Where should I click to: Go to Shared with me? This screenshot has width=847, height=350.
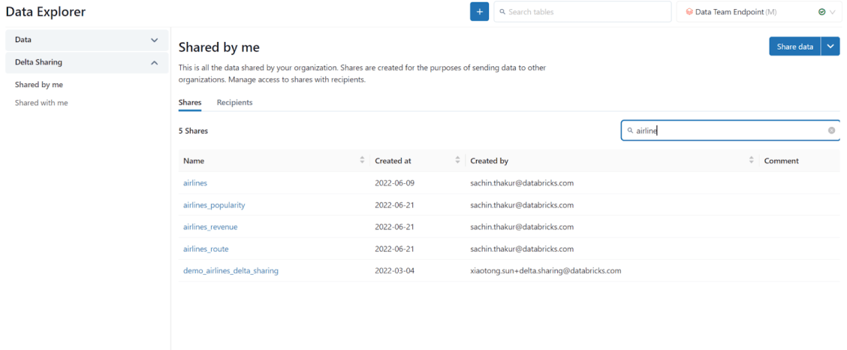tap(41, 103)
